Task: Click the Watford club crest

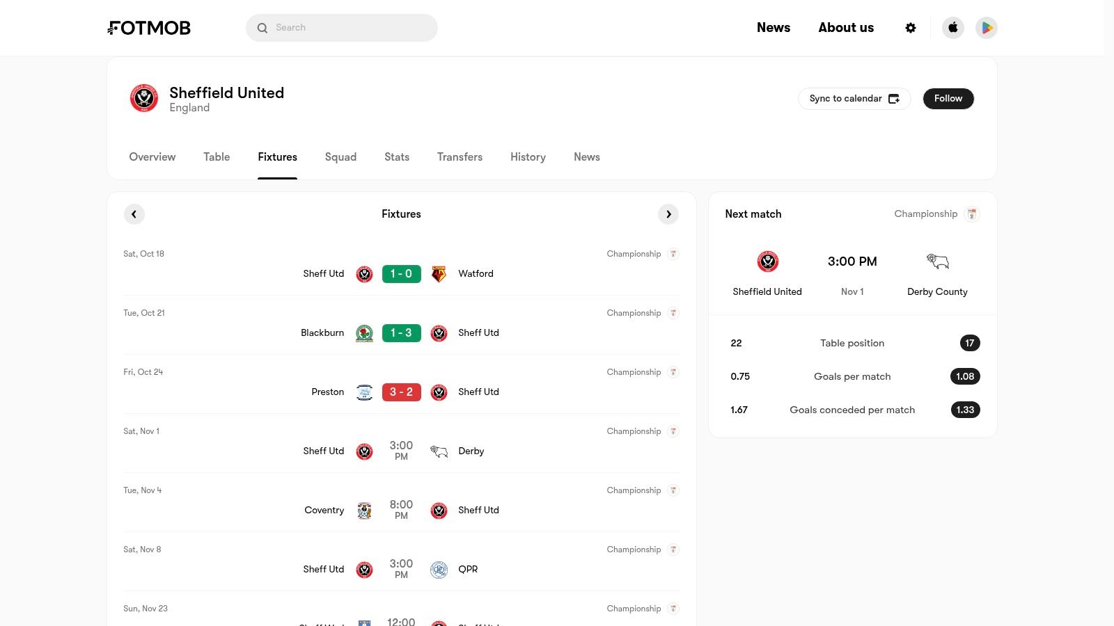Action: click(x=439, y=273)
